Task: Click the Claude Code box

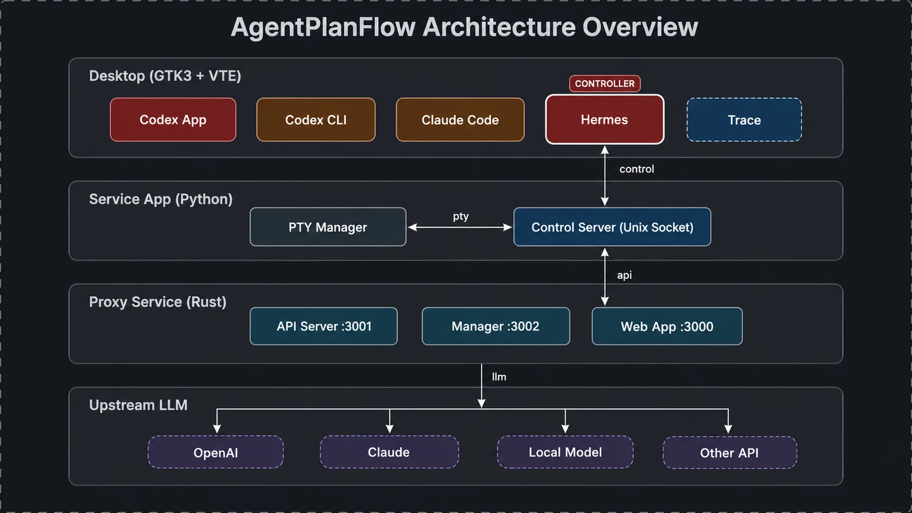Action: point(460,120)
